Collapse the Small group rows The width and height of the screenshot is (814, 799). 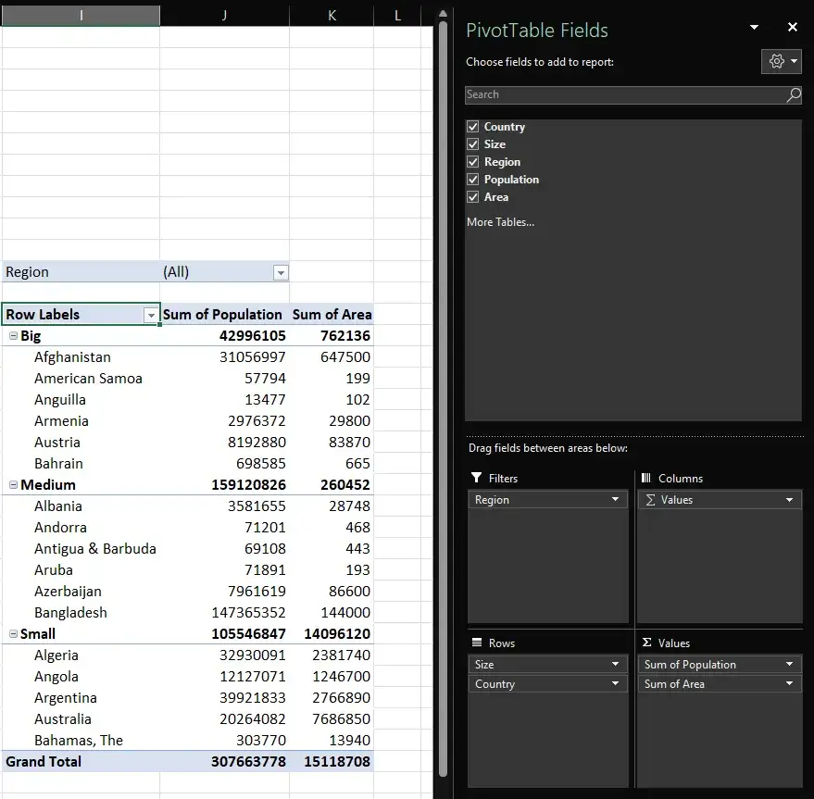coord(13,634)
